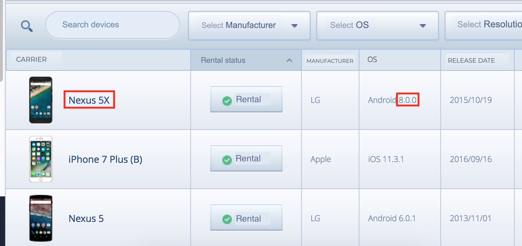Screen dimensions: 522x246
Task: Open the iPhone 7 Plus (B) device link
Action: click(105, 159)
